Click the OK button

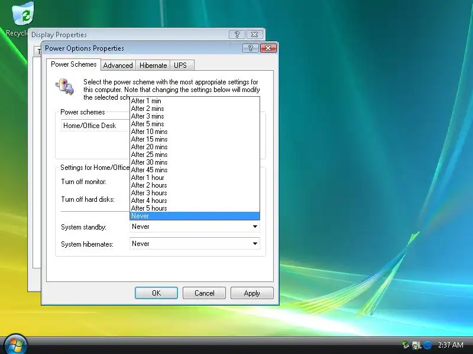[x=156, y=293]
